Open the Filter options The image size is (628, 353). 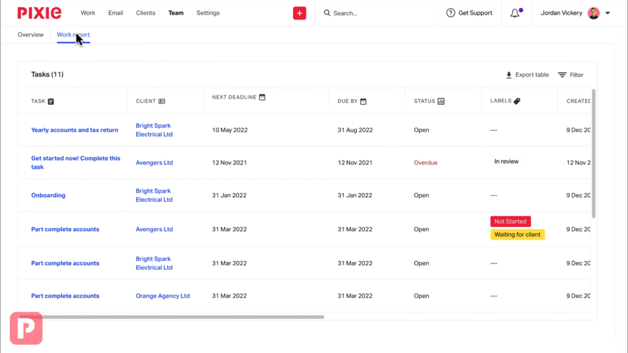571,75
